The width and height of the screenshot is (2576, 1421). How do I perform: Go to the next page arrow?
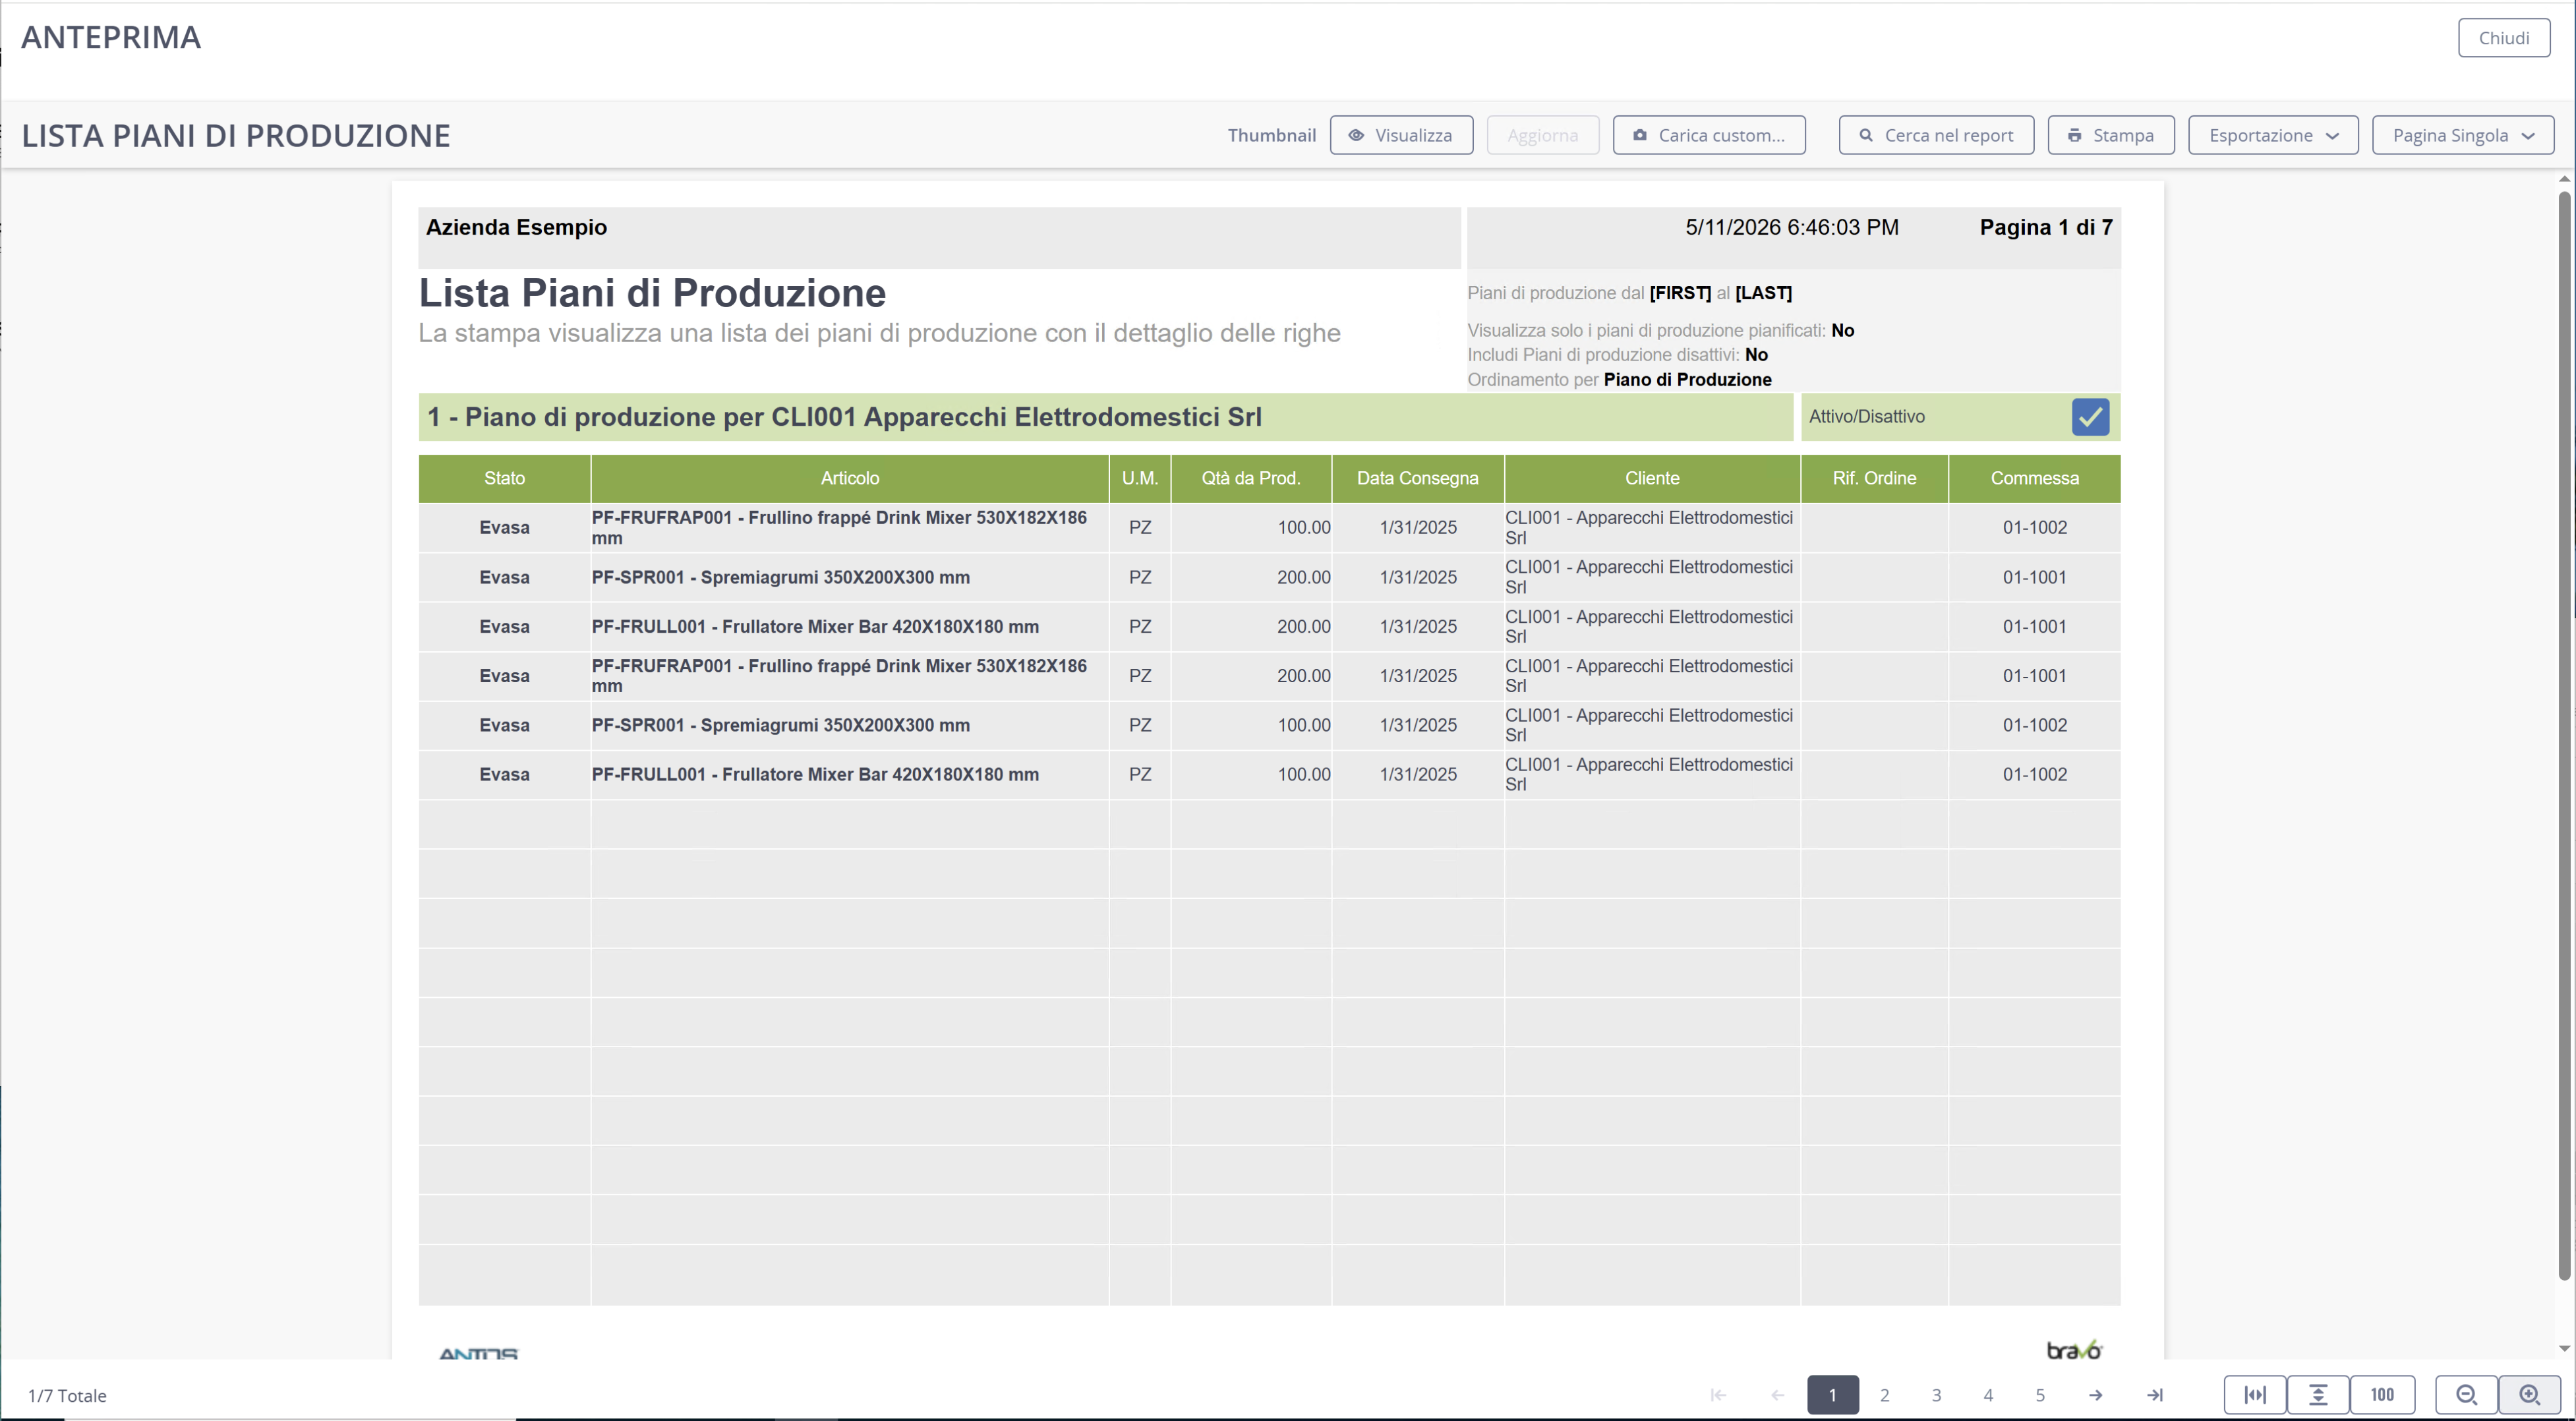pos(2095,1394)
